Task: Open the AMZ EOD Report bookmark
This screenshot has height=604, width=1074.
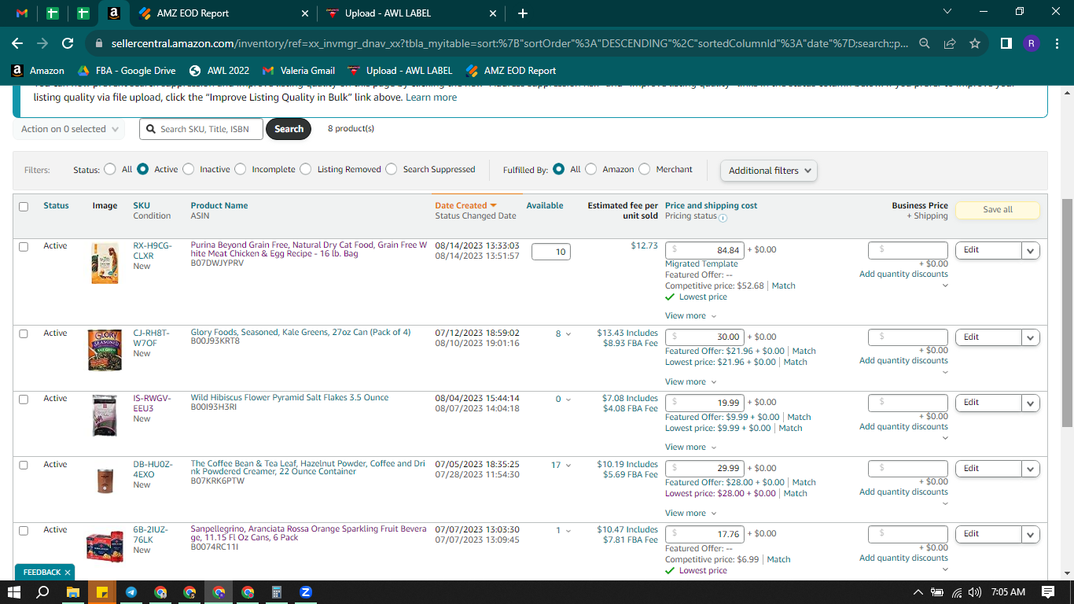Action: 511,71
